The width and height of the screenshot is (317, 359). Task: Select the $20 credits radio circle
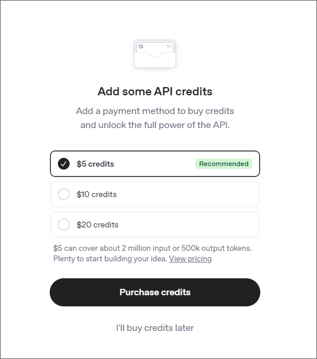pyautogui.click(x=64, y=225)
